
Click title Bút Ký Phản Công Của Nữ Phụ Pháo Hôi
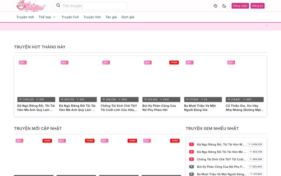coord(159,108)
